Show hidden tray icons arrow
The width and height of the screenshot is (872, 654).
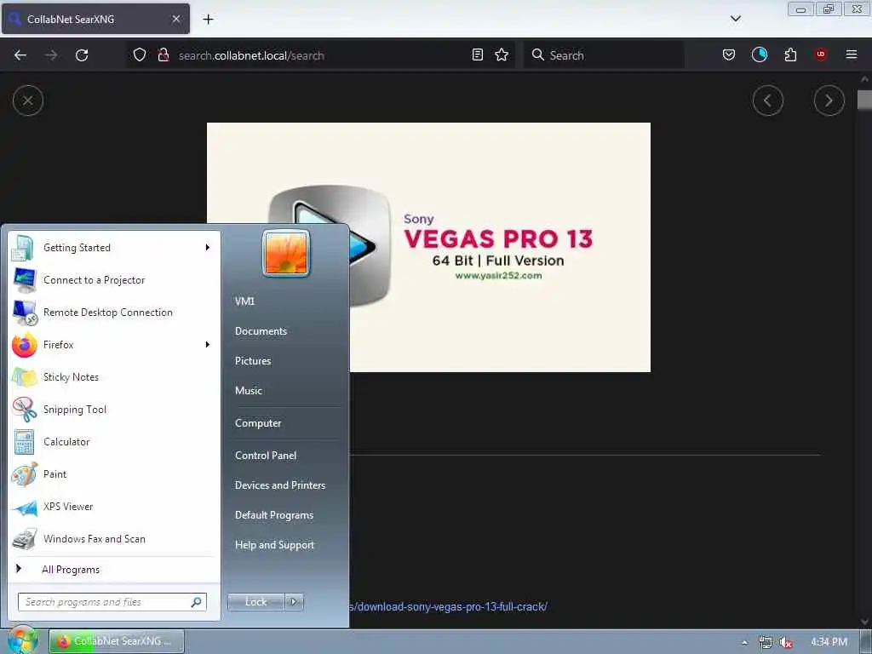click(744, 642)
